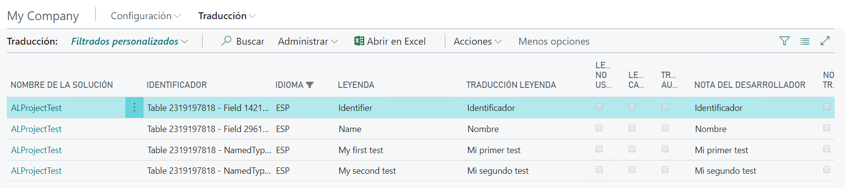845x188 pixels.
Task: Tick NO TR checkbox for Mi segundo test
Action: [827, 169]
